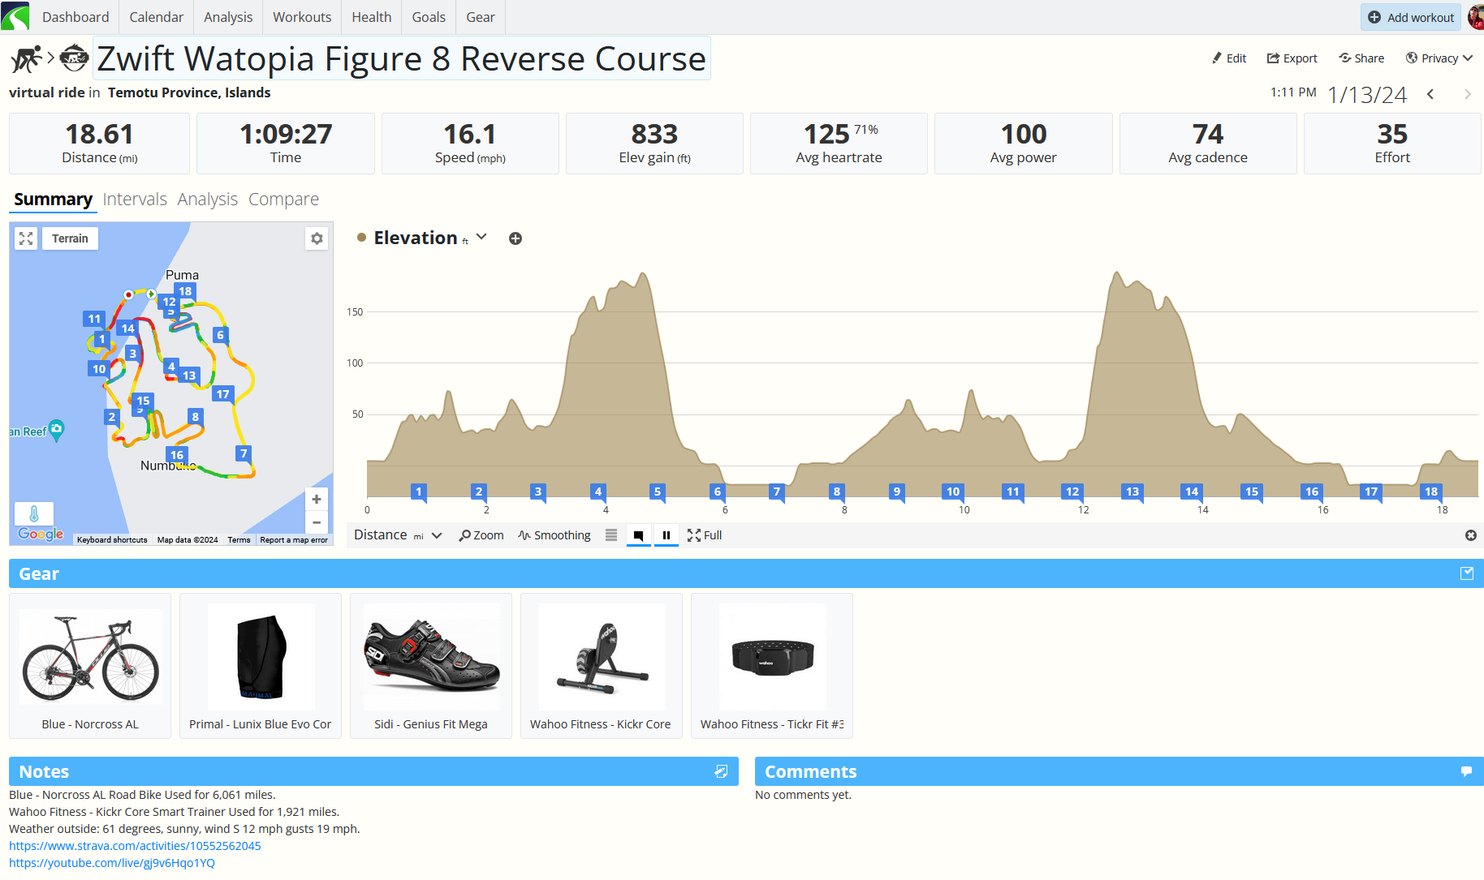Image resolution: width=1484 pixels, height=880 pixels.
Task: Click the Avg heartrate stat box
Action: pyautogui.click(x=839, y=144)
